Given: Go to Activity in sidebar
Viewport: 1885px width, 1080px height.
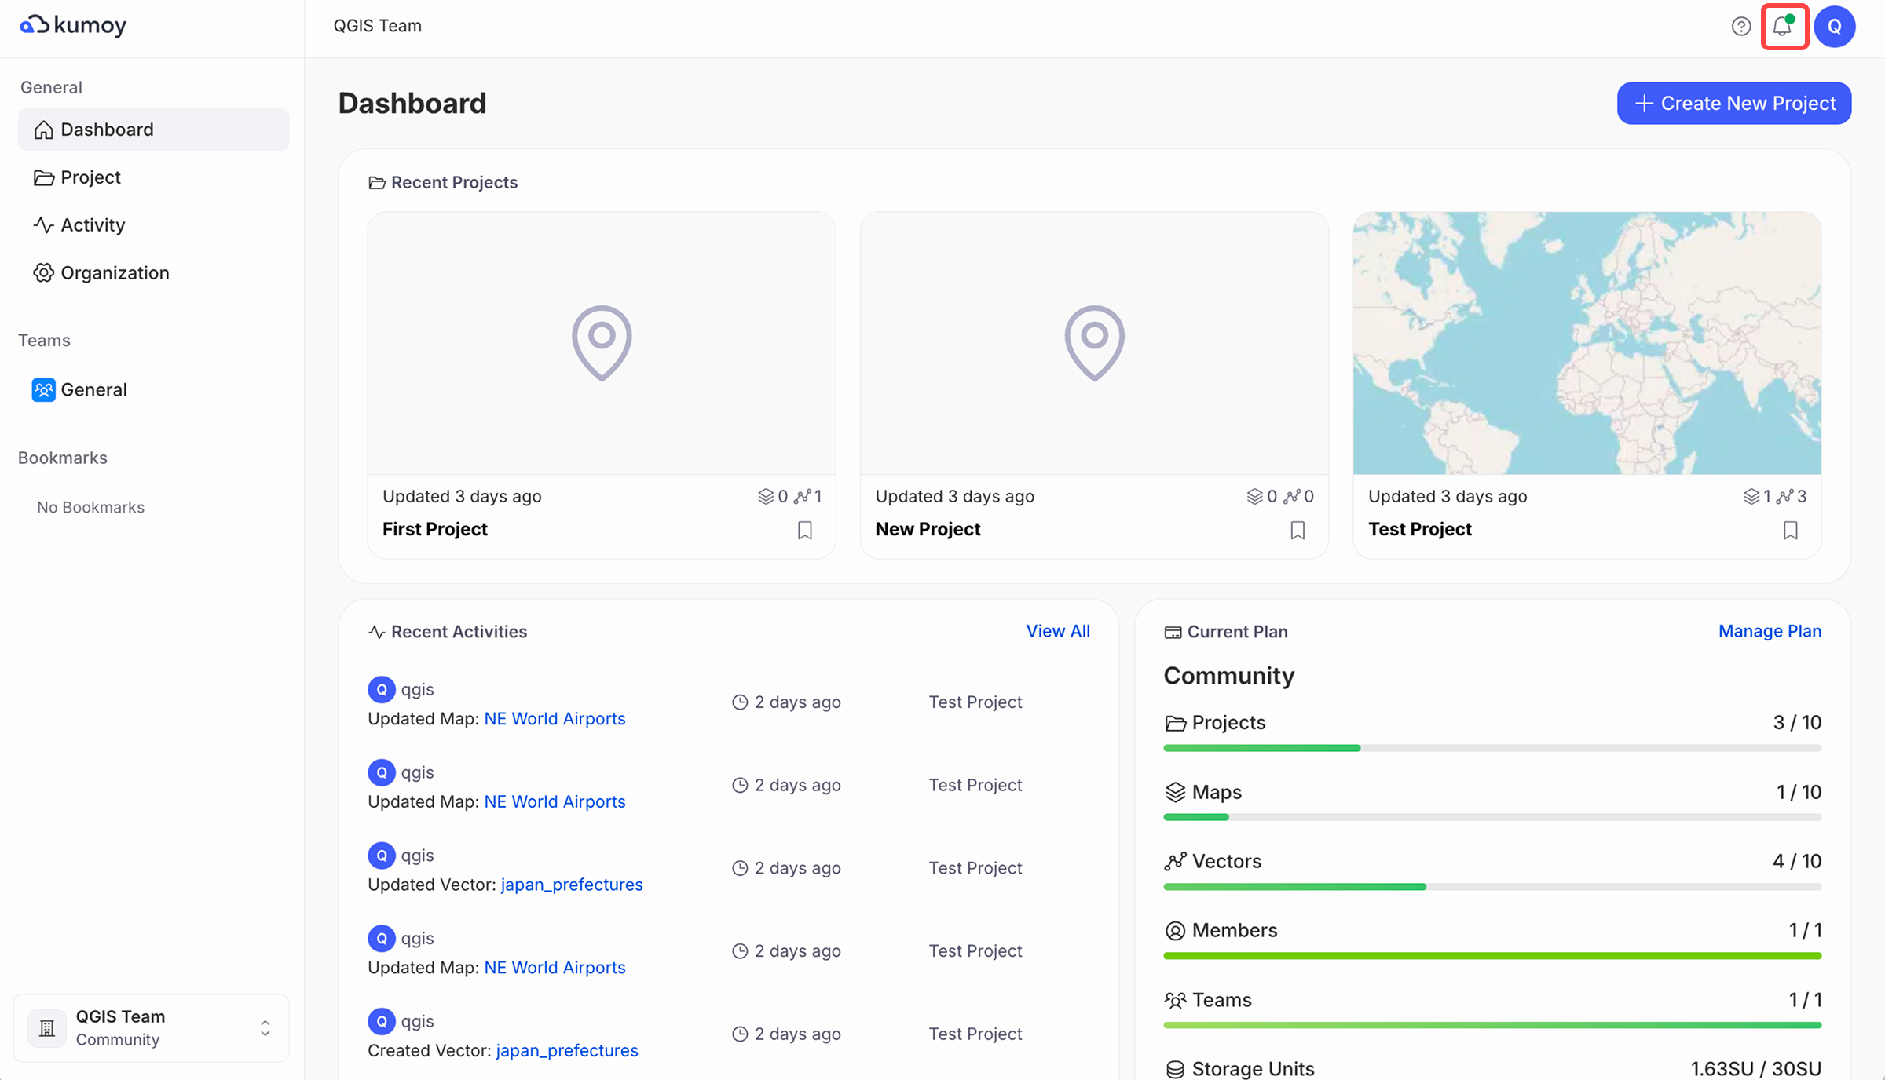Looking at the screenshot, I should coord(93,225).
